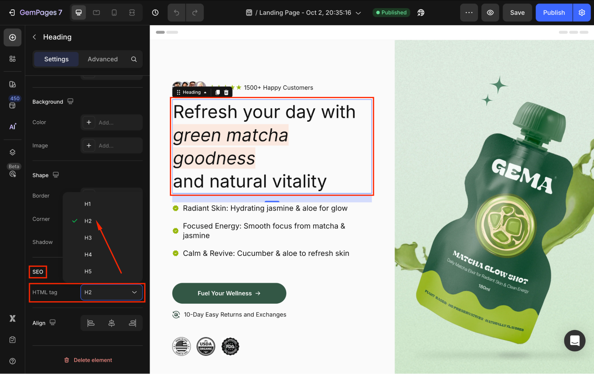
Task: Choose H3 from tag list
Action: point(88,238)
